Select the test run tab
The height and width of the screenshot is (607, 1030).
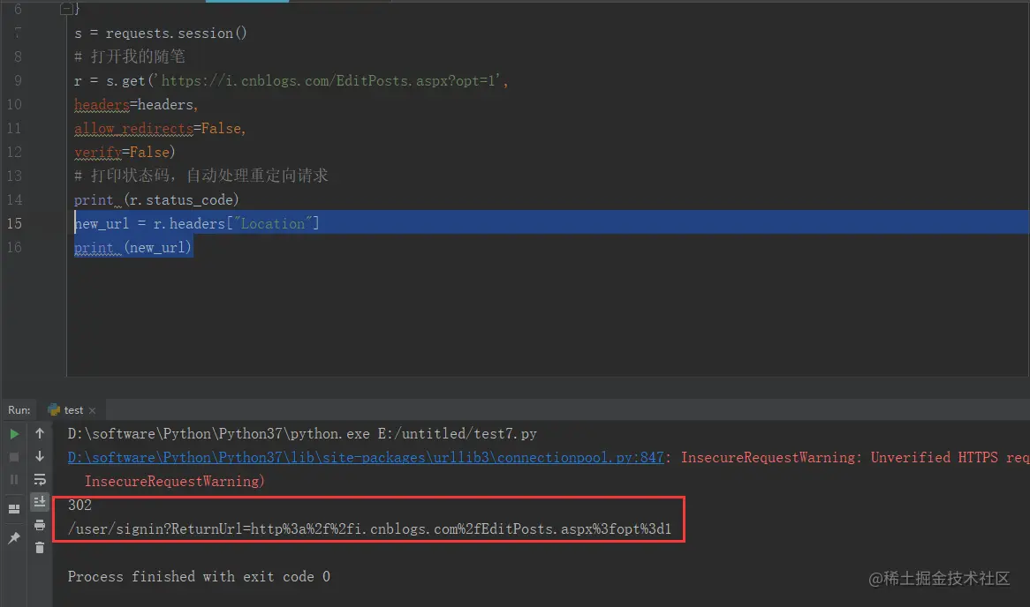(x=73, y=410)
